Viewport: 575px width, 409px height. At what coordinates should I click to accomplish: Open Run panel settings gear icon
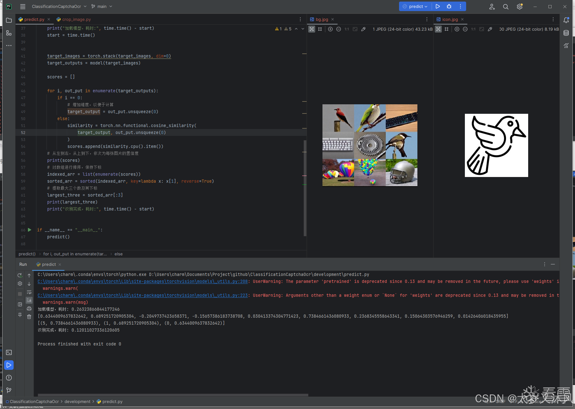(20, 284)
